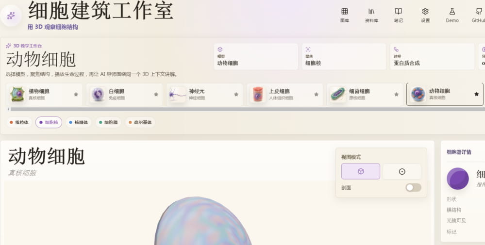Toggle the 剖面 cross-section switch
This screenshot has height=245, width=485.
(413, 188)
